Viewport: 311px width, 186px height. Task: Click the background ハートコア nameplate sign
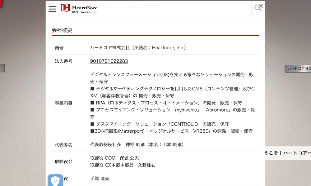(298, 69)
